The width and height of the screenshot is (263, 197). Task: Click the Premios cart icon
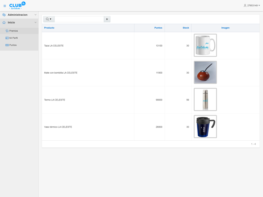point(7,31)
